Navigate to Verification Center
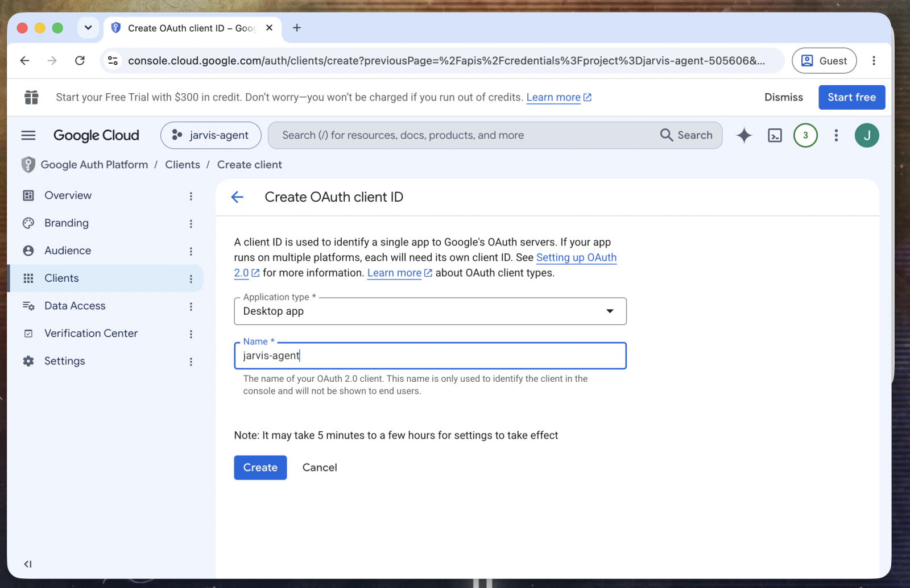The height and width of the screenshot is (588, 910). 91,333
